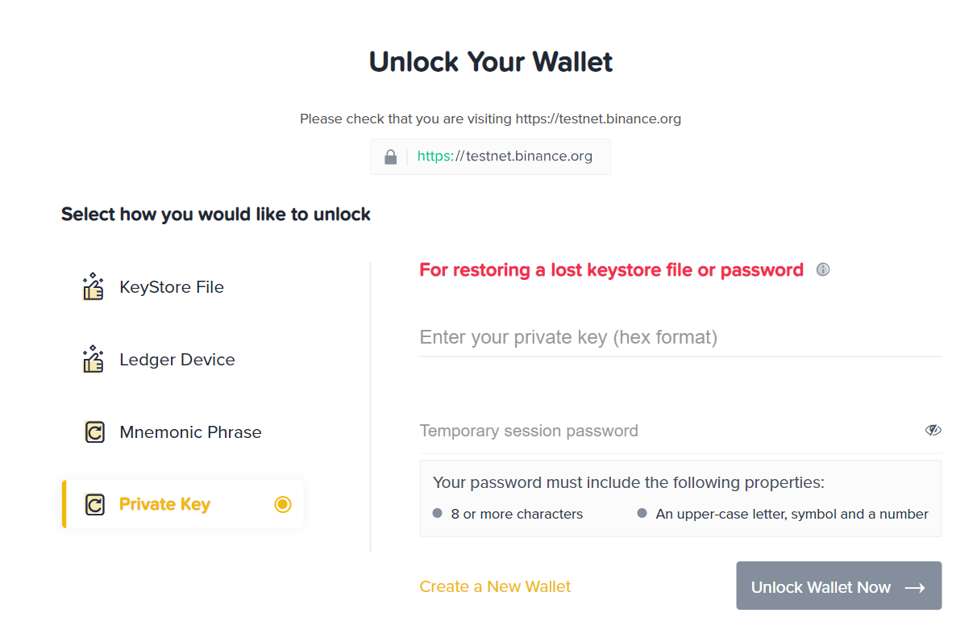Image resolution: width=977 pixels, height=638 pixels.
Task: Click the Ledger Device icon
Action: click(93, 358)
